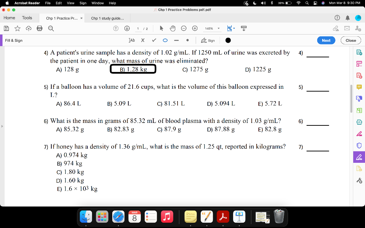Select the Add Text tool
365x228 pixels.
tap(132, 40)
